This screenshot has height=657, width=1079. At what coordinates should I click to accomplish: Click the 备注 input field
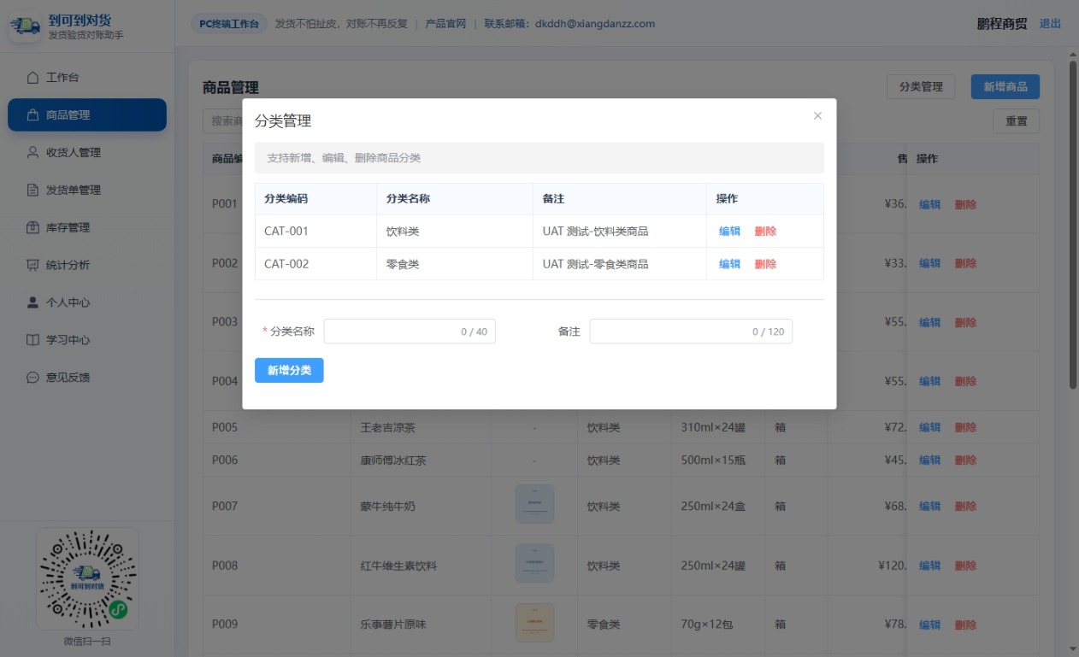[x=691, y=331]
